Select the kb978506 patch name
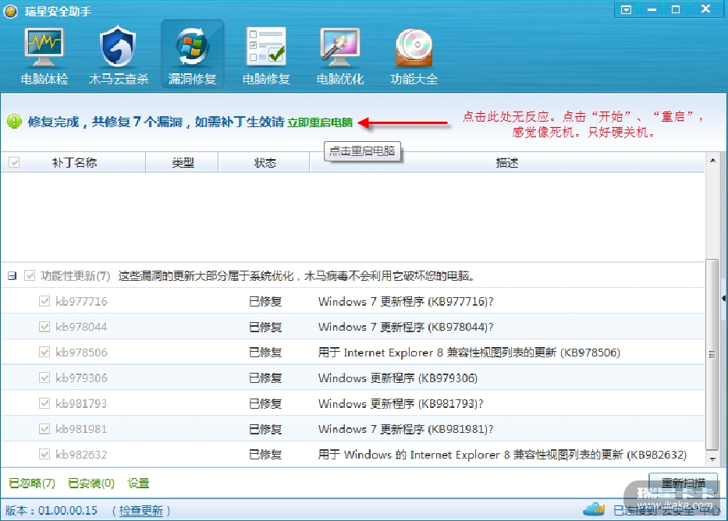This screenshot has height=521, width=728. (81, 353)
